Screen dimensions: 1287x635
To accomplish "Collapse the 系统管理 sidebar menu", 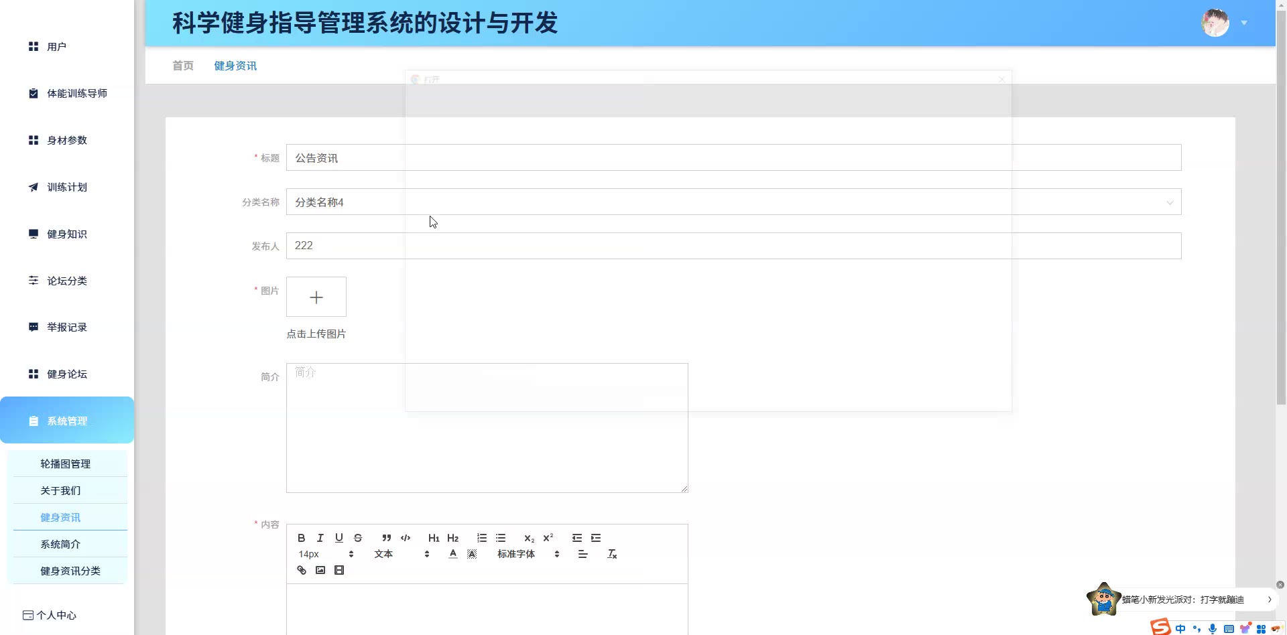I will 67,420.
